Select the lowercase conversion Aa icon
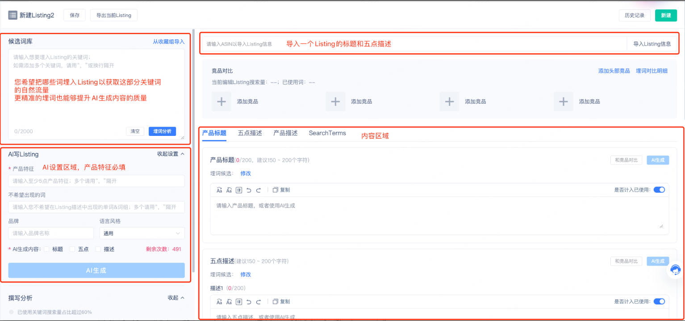 (229, 190)
